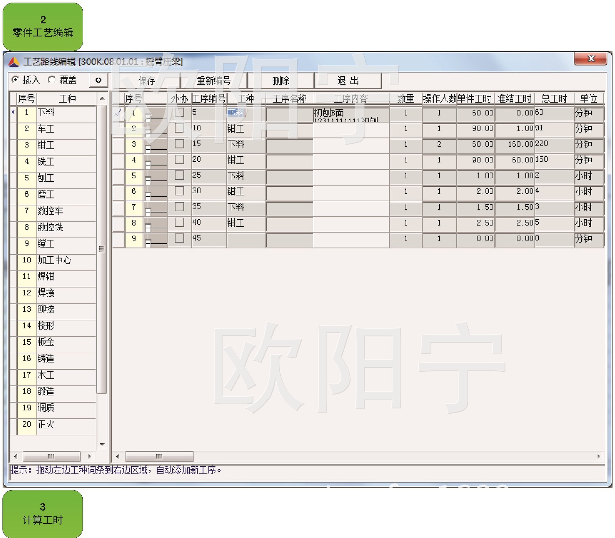
Task: Collapse the tree node in process row 2
Action: pos(148,134)
